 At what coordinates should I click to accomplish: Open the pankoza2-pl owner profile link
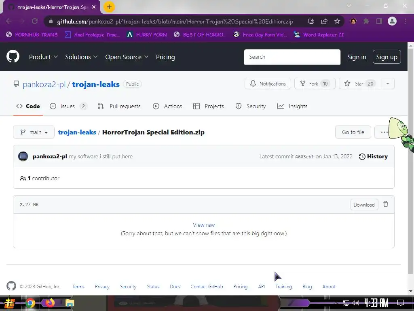pyautogui.click(x=44, y=84)
